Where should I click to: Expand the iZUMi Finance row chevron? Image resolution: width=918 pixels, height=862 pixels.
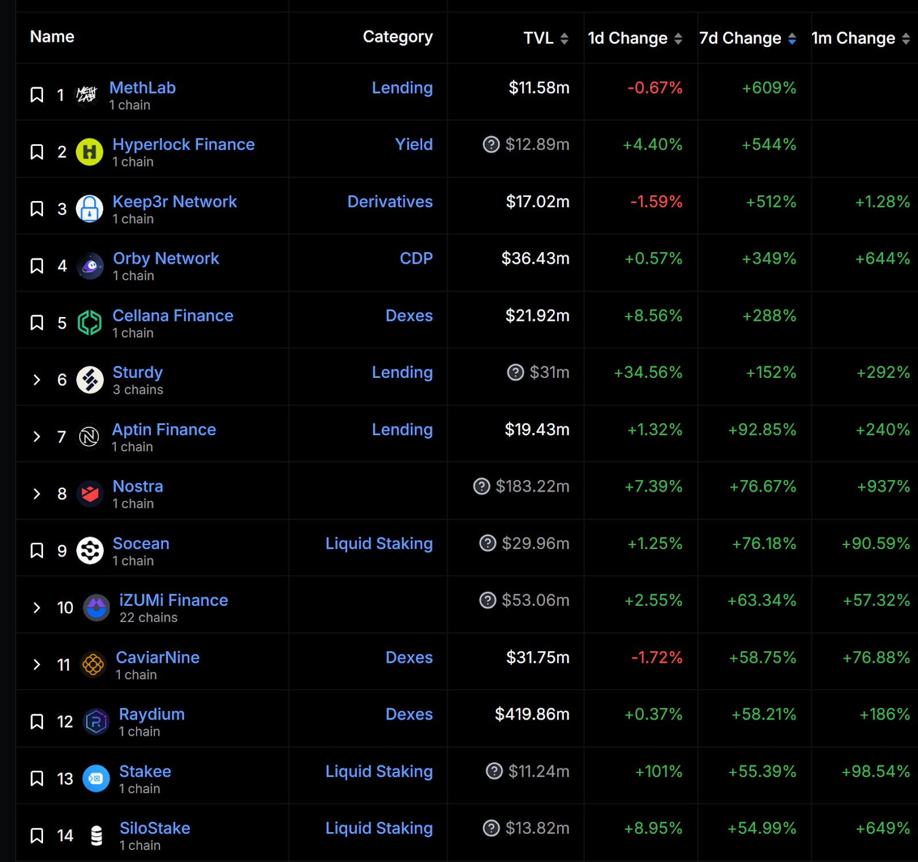37,608
